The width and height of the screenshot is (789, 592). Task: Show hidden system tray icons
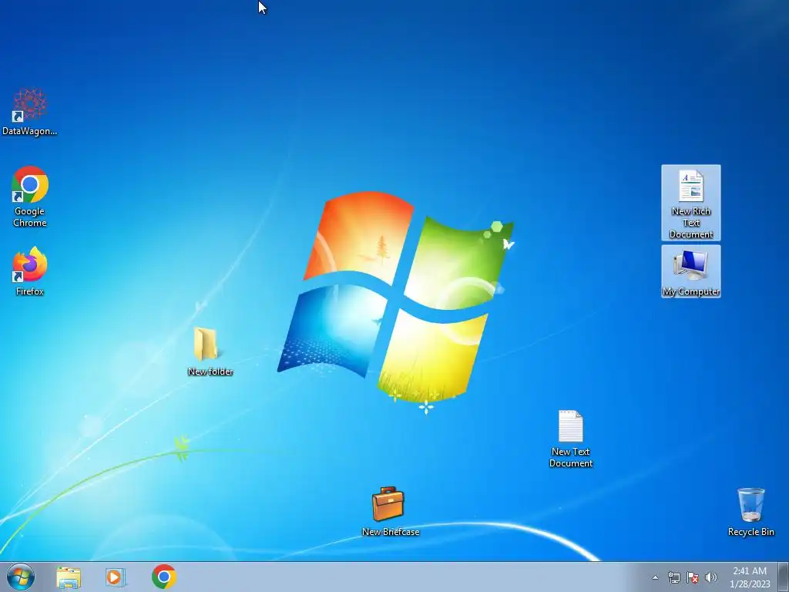(655, 577)
